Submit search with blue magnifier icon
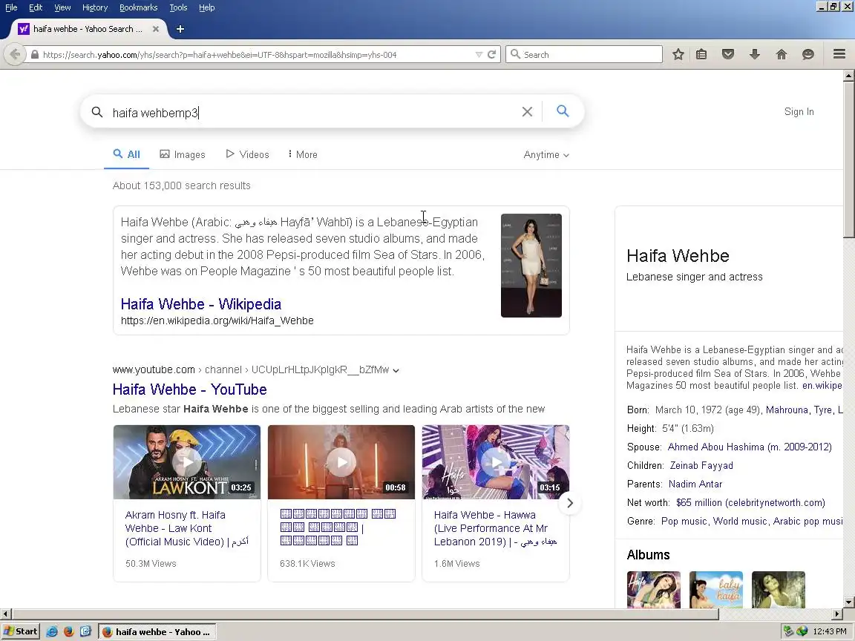 tap(563, 111)
